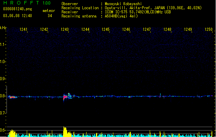Click the 1250 time axis marker
This screenshot has height=137, width=216.
(209, 29)
